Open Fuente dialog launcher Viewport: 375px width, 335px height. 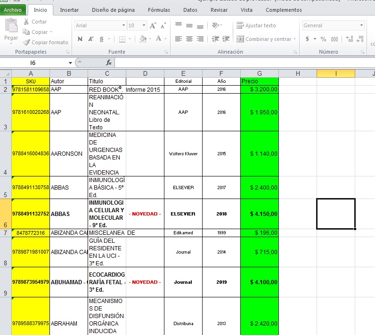[x=166, y=52]
